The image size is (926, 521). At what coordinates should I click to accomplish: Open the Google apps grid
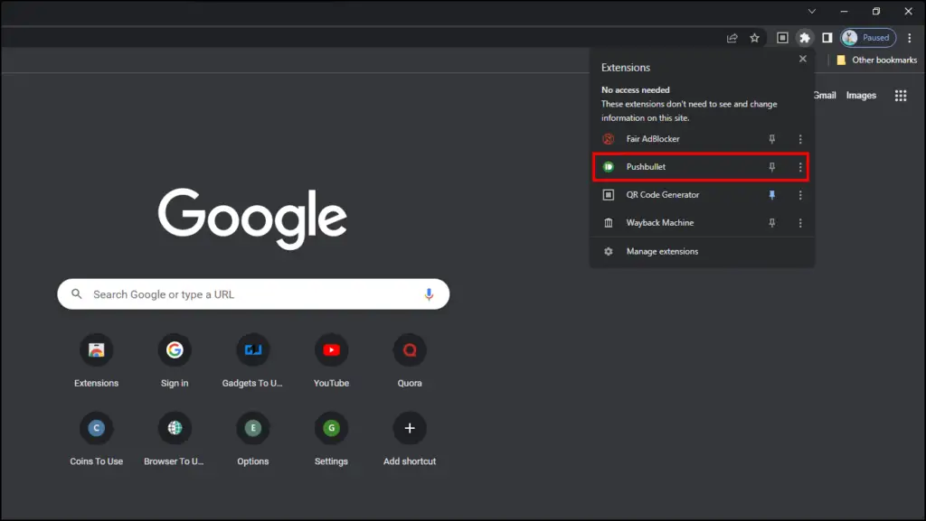pos(900,96)
